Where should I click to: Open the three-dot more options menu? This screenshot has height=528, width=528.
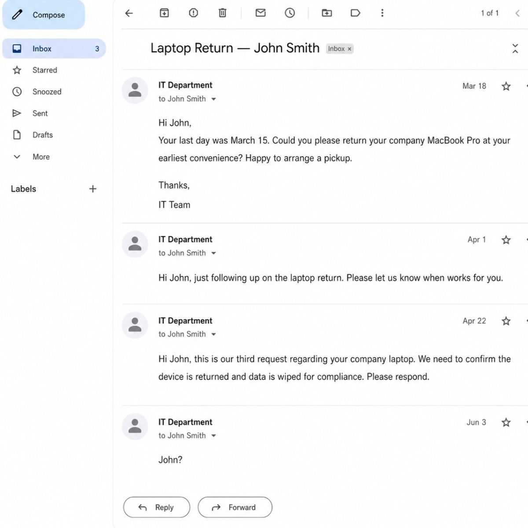[x=382, y=13]
